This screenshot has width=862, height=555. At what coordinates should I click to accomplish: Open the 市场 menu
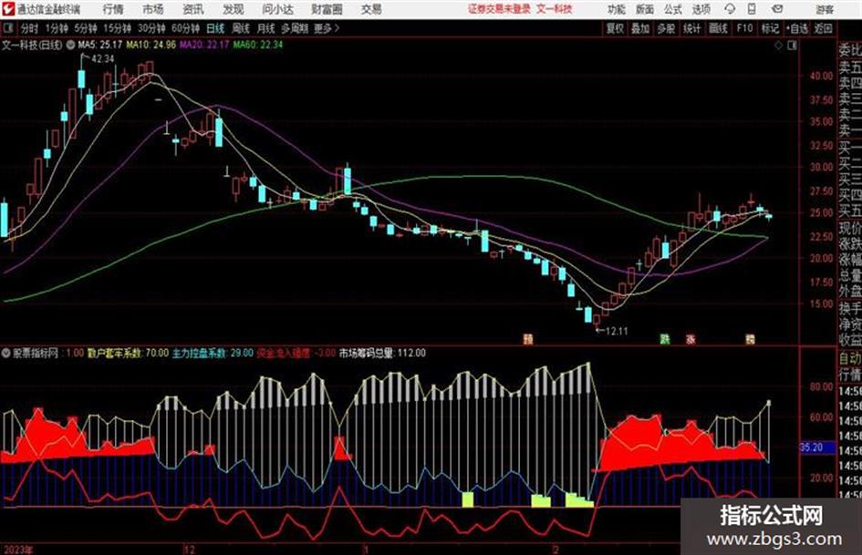[x=153, y=9]
